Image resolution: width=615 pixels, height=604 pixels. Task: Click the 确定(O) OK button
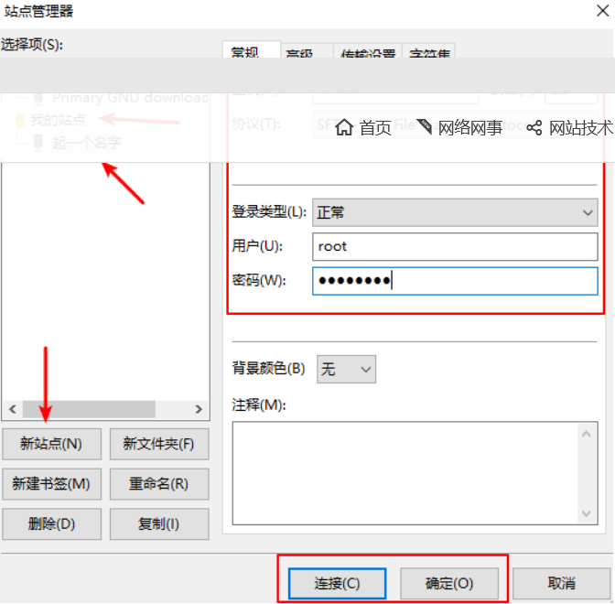pyautogui.click(x=449, y=583)
